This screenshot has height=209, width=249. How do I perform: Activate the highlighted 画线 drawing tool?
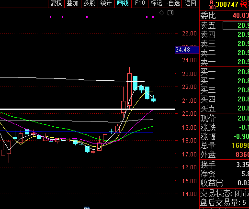point(123,3)
